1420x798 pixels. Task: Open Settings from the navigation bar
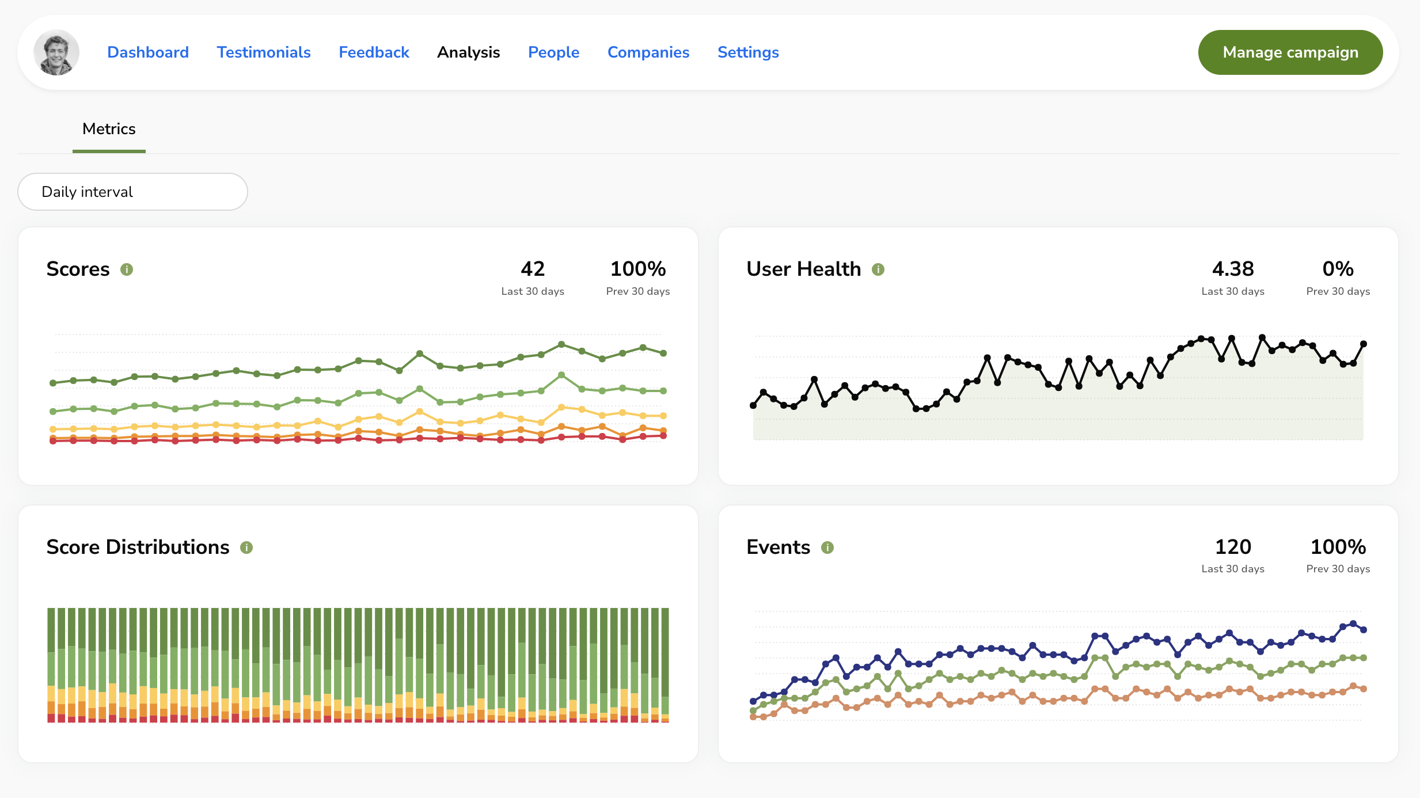748,52
